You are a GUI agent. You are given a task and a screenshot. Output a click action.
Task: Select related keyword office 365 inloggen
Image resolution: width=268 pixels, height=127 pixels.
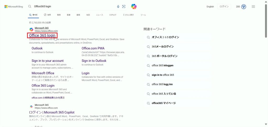pos(163,65)
